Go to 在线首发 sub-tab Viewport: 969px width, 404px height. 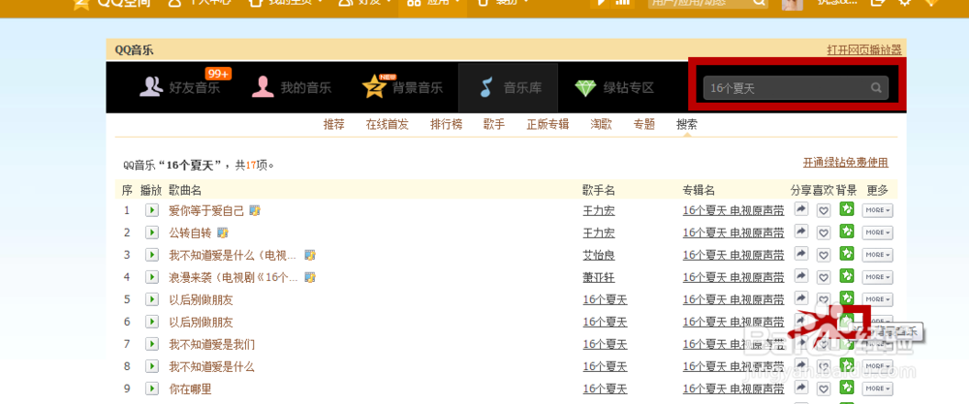(x=388, y=124)
